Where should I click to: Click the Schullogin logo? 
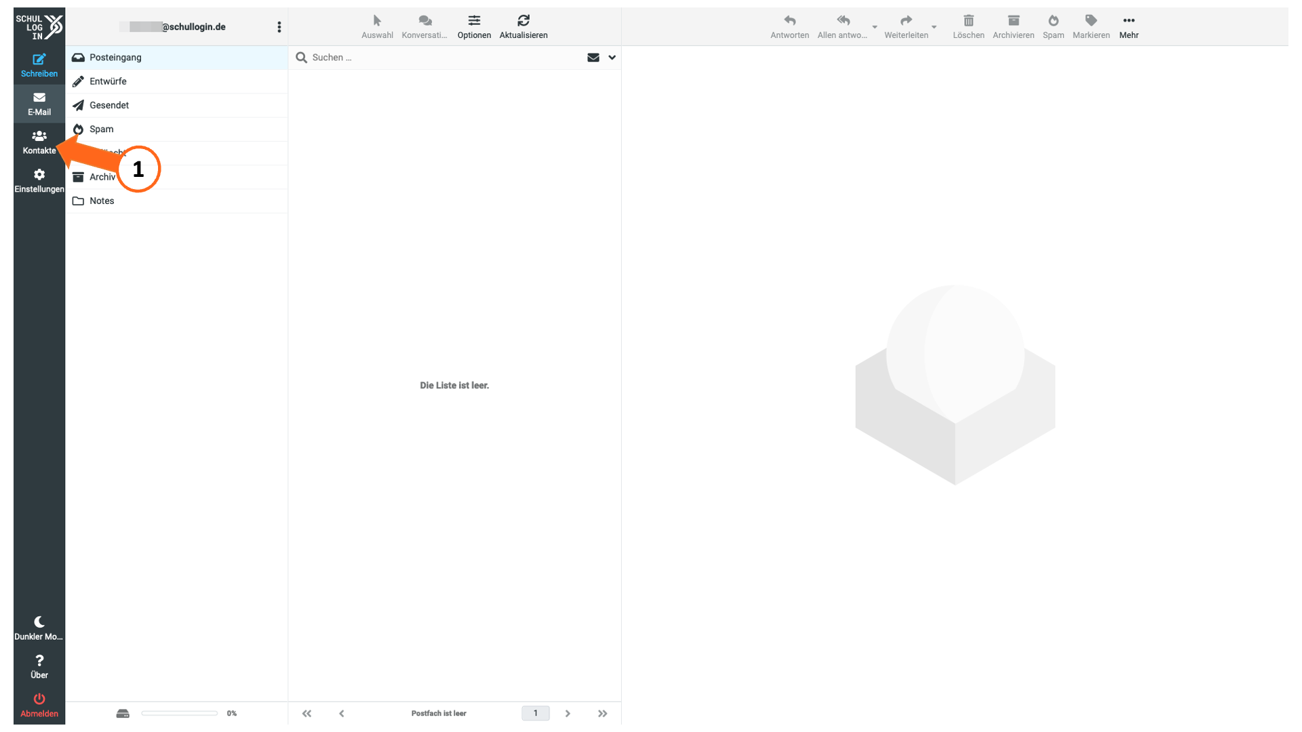click(x=39, y=27)
